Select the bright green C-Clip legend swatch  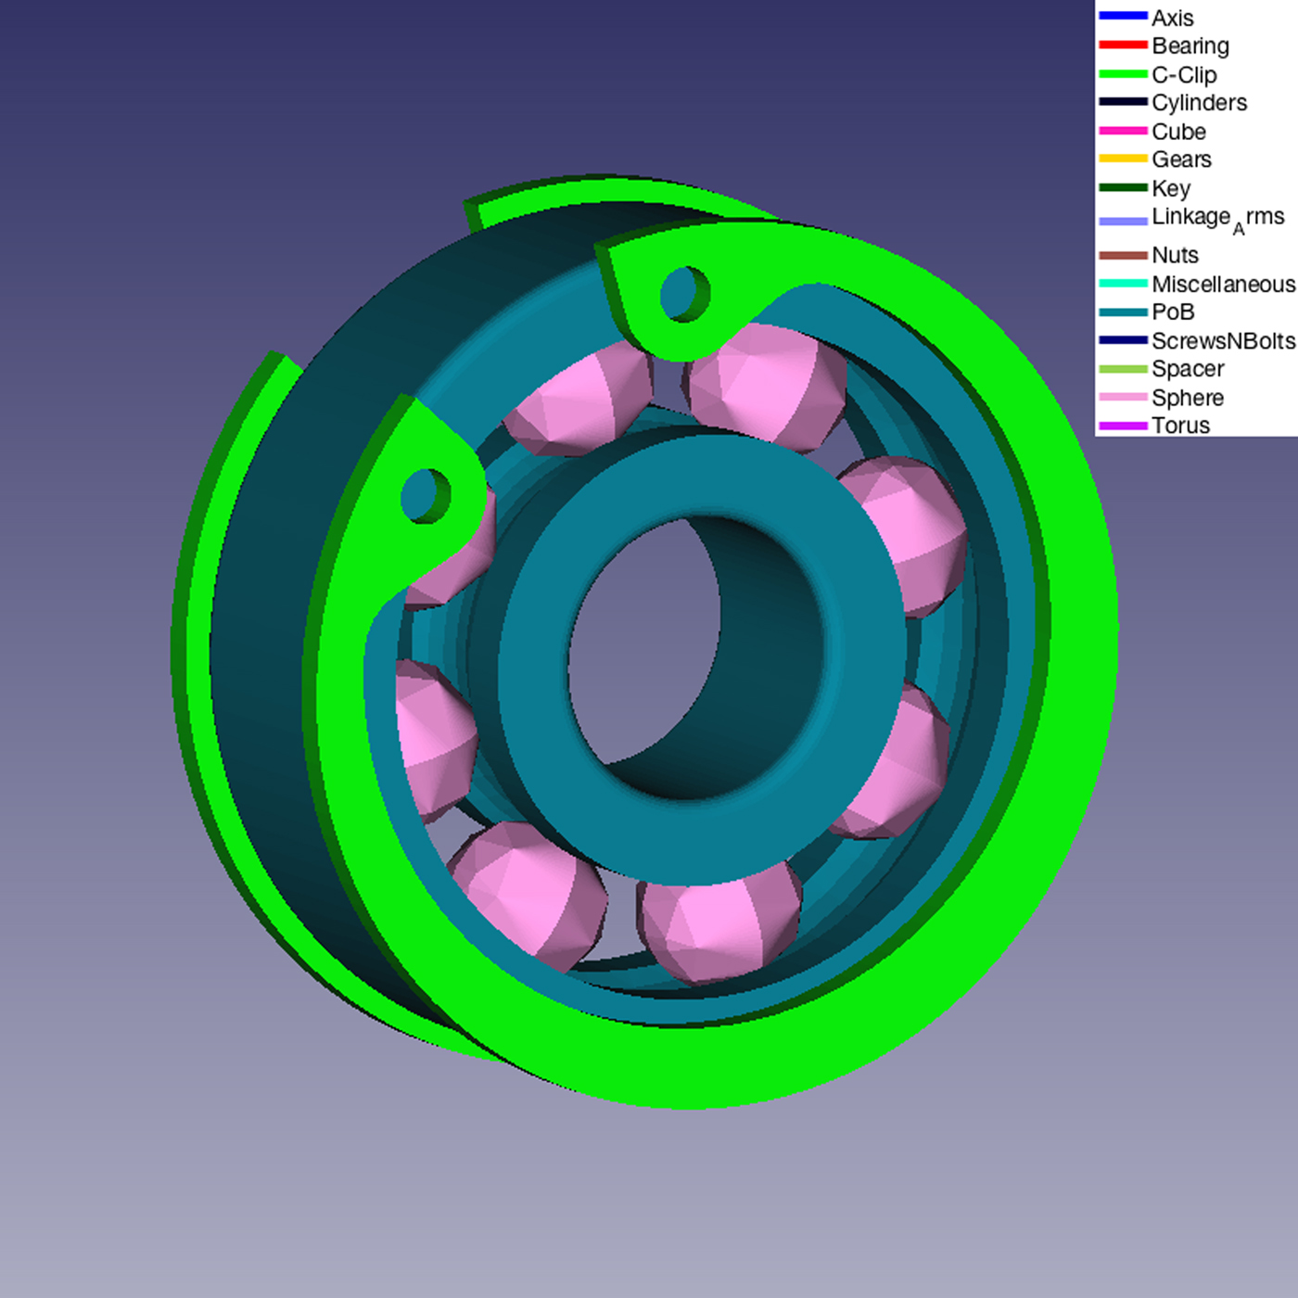pyautogui.click(x=1123, y=73)
